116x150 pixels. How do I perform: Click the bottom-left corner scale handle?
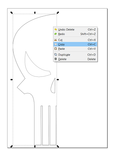click(x=12, y=146)
